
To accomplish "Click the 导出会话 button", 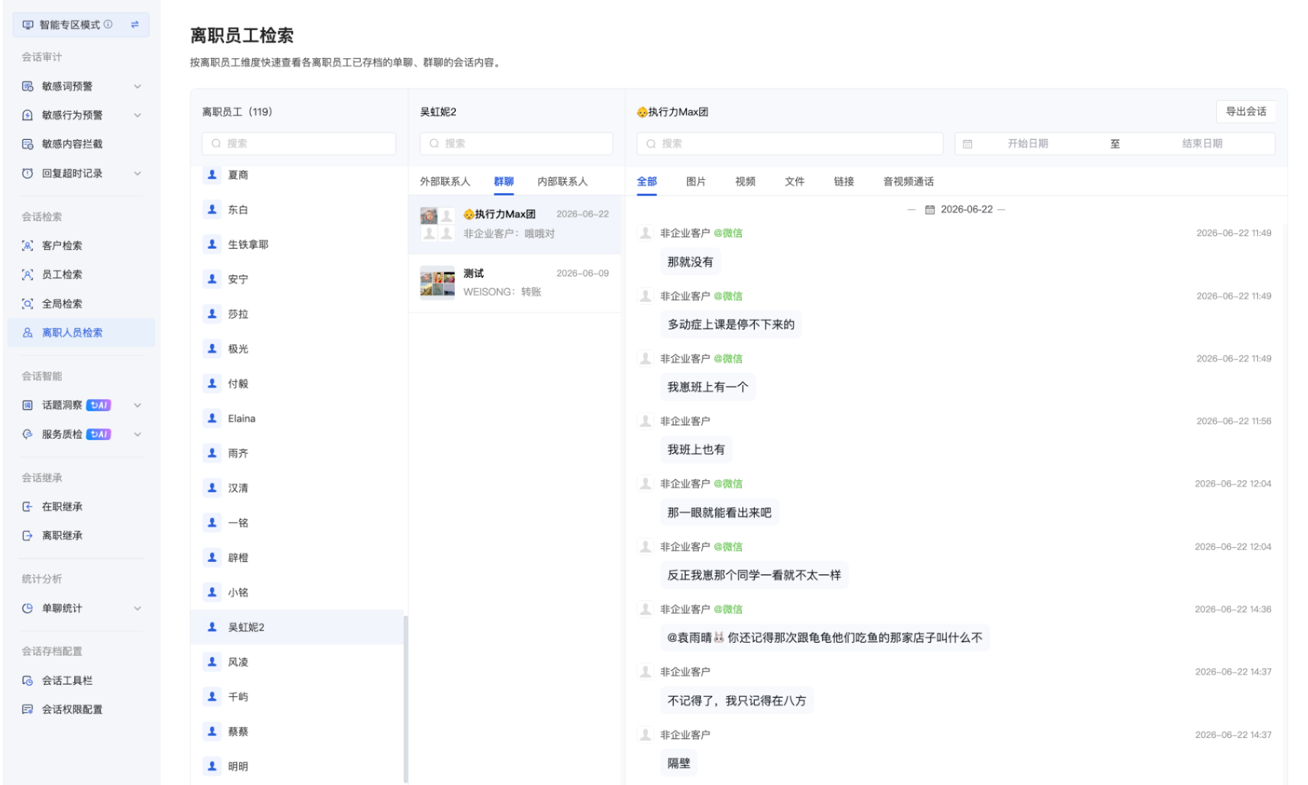I will 1246,112.
